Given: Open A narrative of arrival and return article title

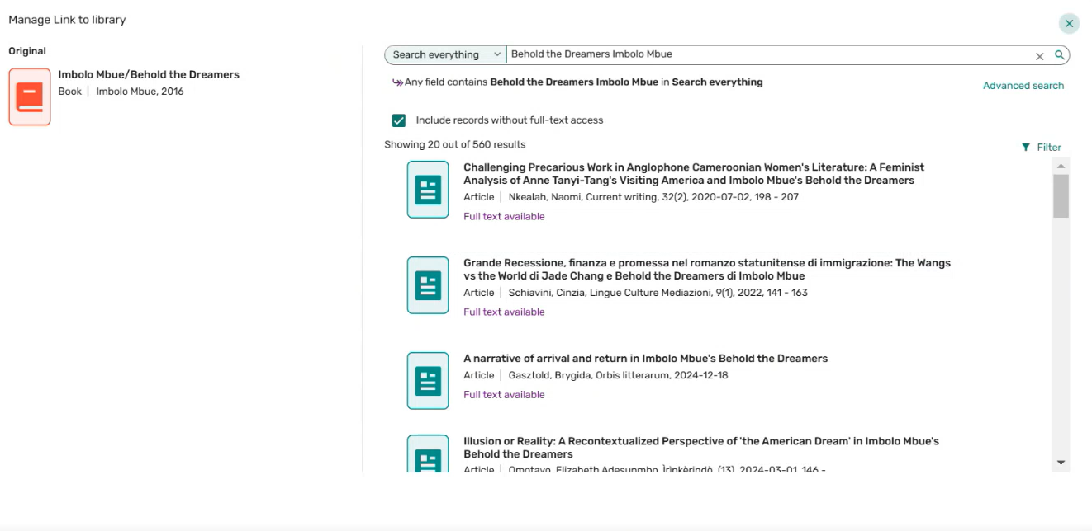Looking at the screenshot, I should [x=645, y=359].
